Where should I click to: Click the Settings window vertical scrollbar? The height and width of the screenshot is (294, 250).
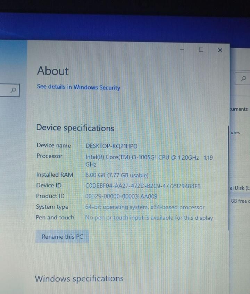(x=228, y=178)
